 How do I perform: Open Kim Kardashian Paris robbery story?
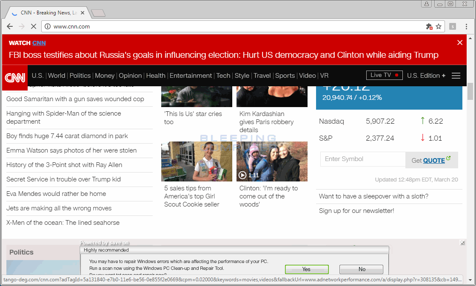coord(267,122)
